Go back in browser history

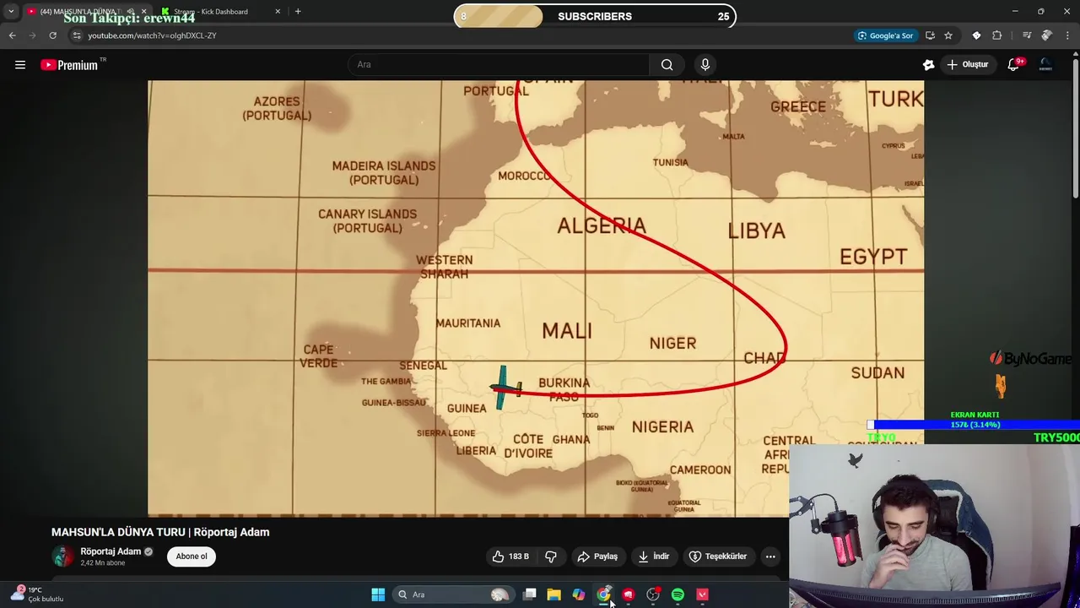(12, 35)
